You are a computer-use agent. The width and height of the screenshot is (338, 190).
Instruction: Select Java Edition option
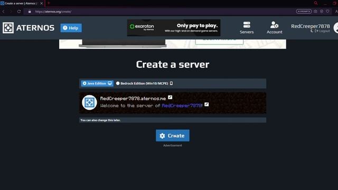coord(97,83)
